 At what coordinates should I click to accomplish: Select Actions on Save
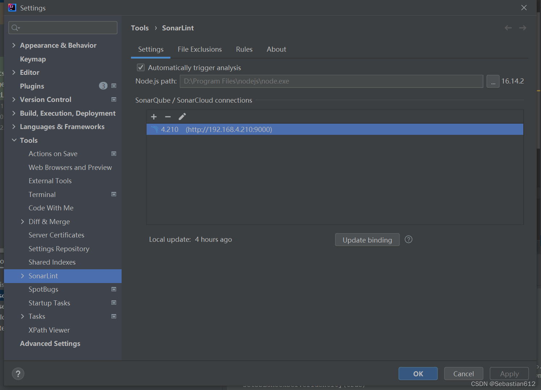tap(53, 154)
